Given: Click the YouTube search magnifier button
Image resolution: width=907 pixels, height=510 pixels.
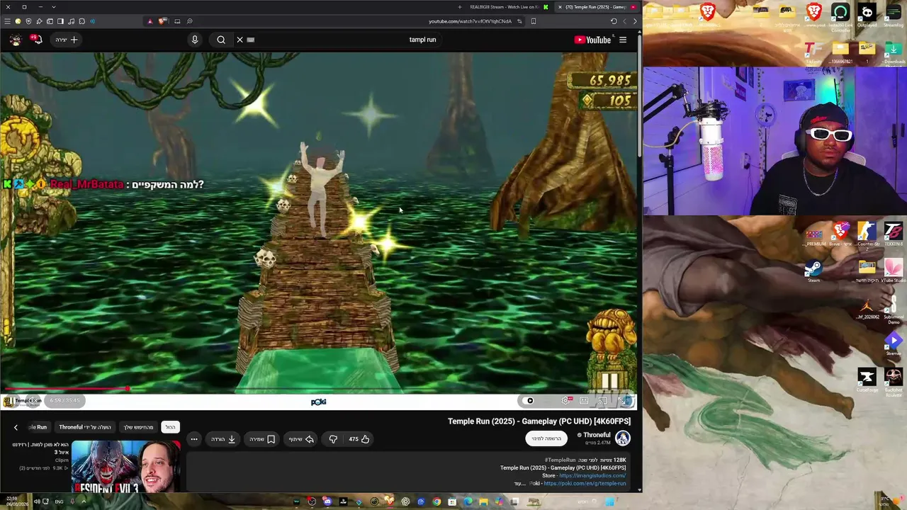Looking at the screenshot, I should tap(221, 40).
